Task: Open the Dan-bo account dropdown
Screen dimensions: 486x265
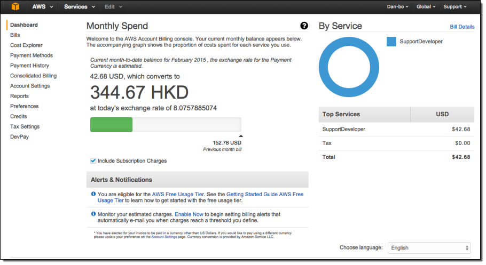Action: pyautogui.click(x=397, y=6)
